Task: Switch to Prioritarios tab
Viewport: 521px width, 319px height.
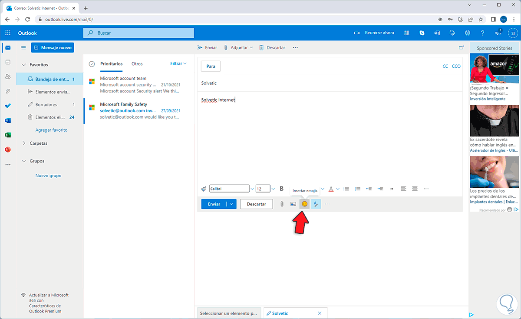Action: [x=111, y=64]
